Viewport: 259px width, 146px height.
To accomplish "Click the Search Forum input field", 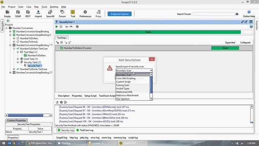I will pos(214,14).
